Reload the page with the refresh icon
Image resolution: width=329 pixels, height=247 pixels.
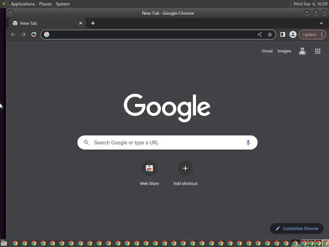point(34,34)
